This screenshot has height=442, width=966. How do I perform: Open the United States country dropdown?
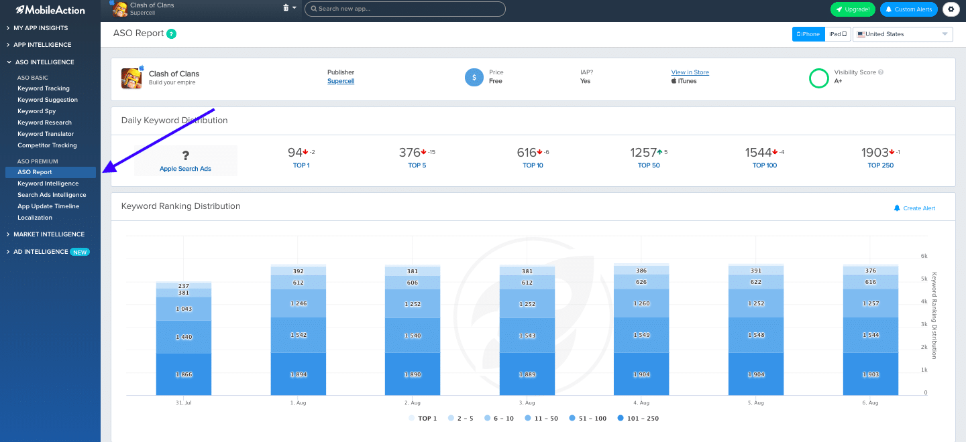903,34
